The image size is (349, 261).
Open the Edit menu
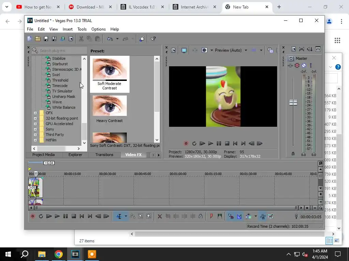point(41,29)
